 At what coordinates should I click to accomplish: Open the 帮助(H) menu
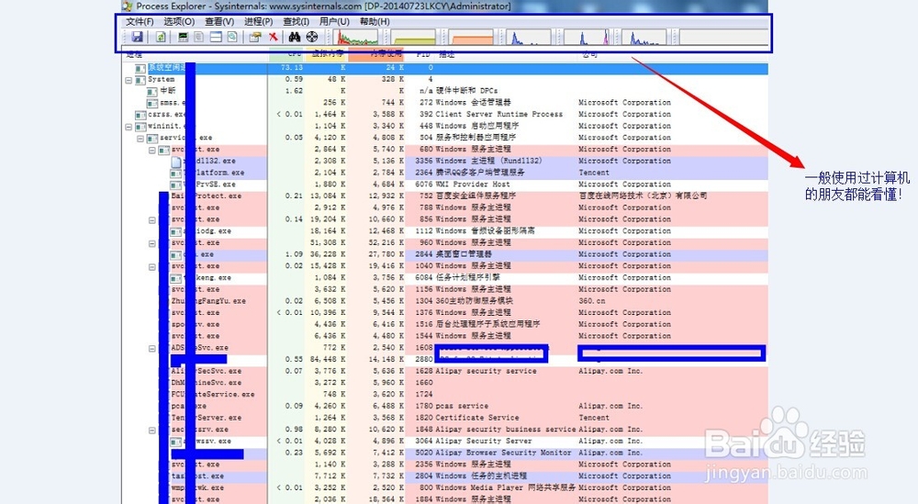pyautogui.click(x=375, y=21)
